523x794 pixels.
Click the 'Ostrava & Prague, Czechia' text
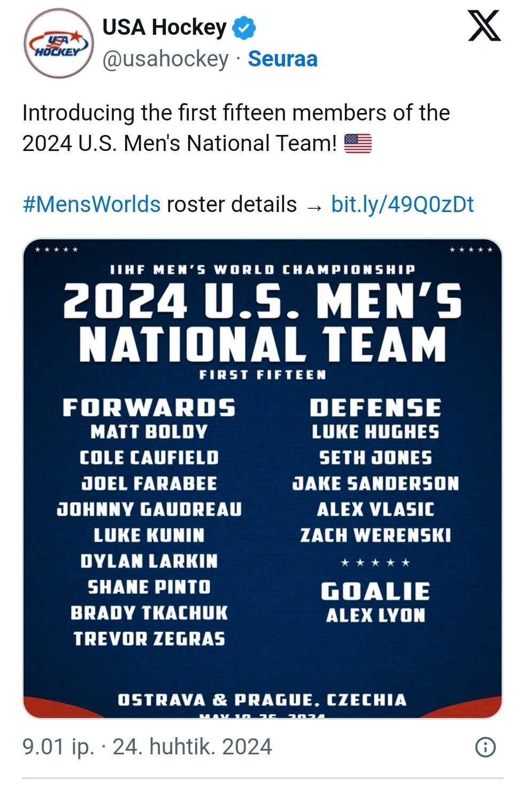pos(262,700)
